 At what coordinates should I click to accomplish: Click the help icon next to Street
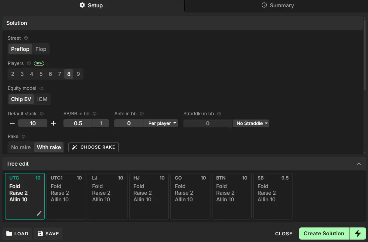click(26, 38)
